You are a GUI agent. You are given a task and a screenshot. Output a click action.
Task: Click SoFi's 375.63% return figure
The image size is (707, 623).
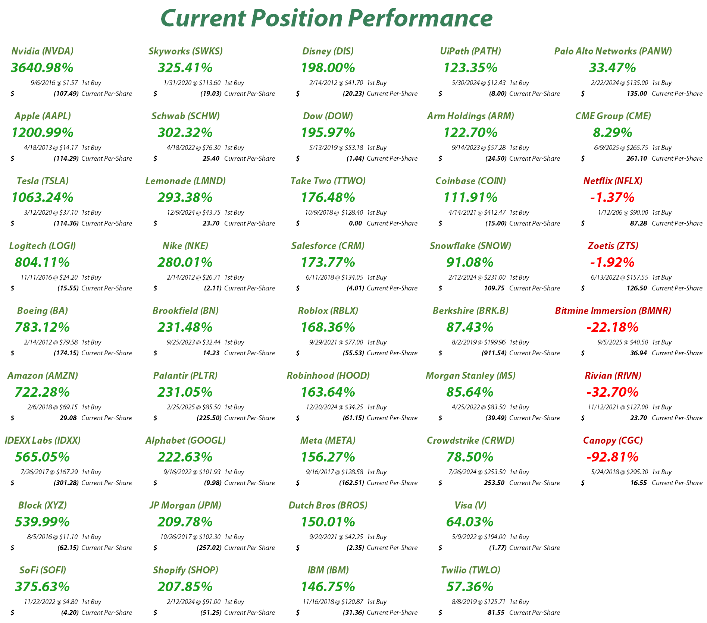[x=43, y=586]
